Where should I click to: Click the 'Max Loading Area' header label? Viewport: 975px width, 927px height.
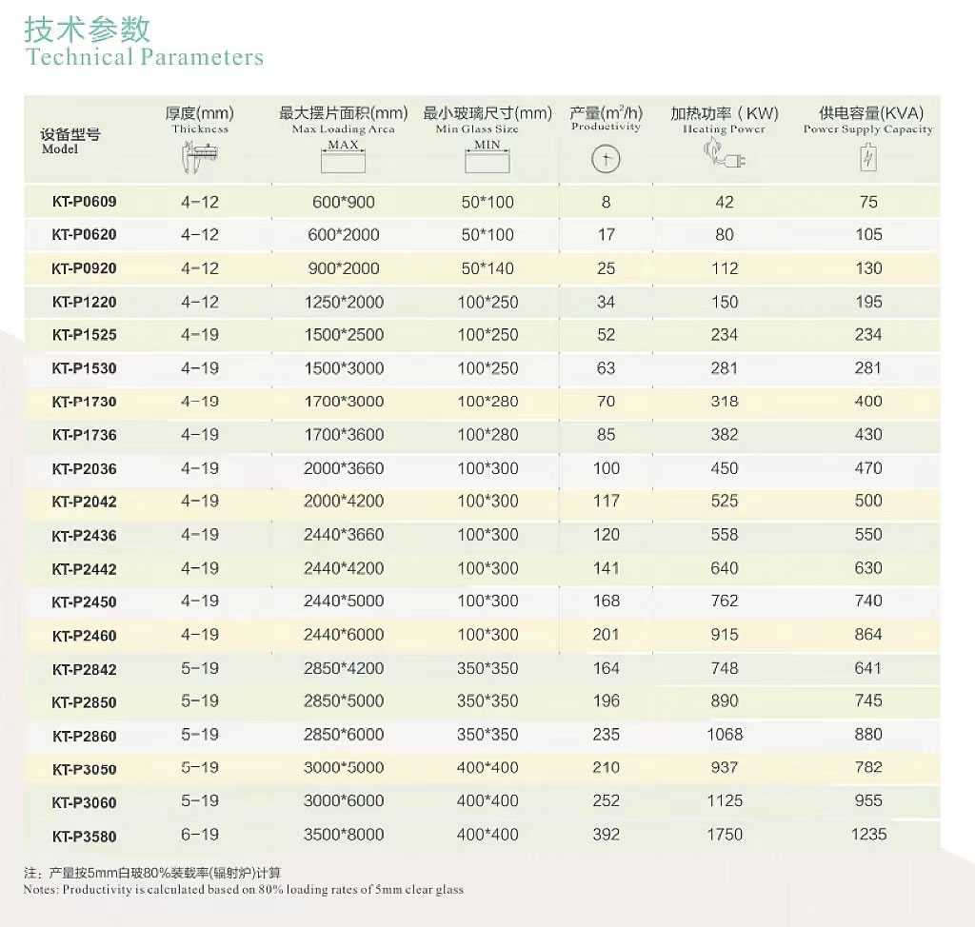click(x=343, y=128)
